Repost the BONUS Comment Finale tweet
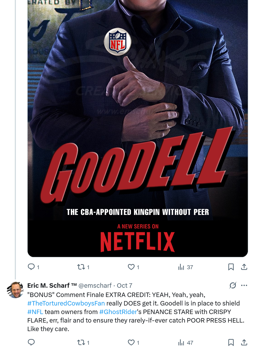Viewport: 255px width, 353px height. point(81,342)
